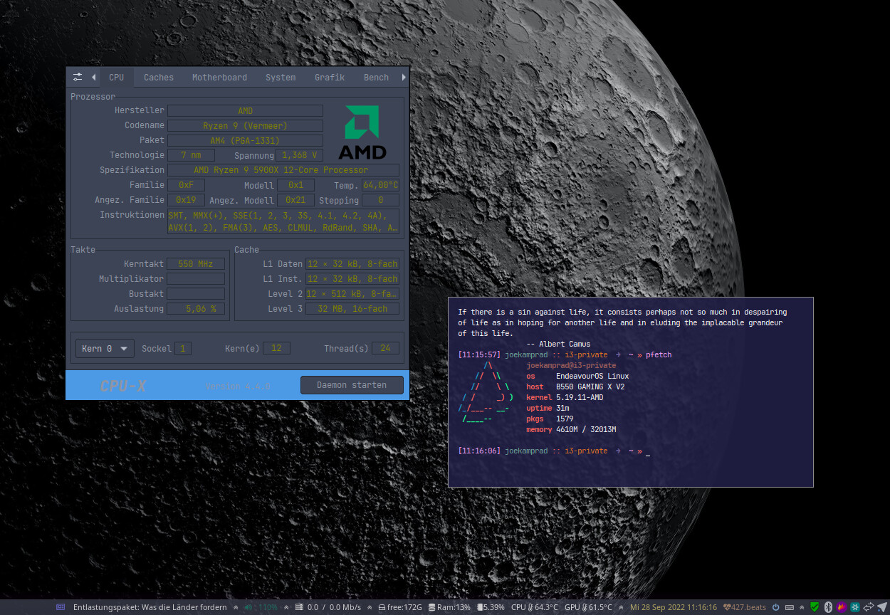Click the Entlastungspaket news headline in status bar
This screenshot has height=615, width=890.
point(150,607)
